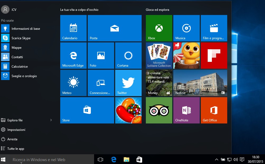Open the Calendario tile
The height and width of the screenshot is (164, 265).
[73, 28]
